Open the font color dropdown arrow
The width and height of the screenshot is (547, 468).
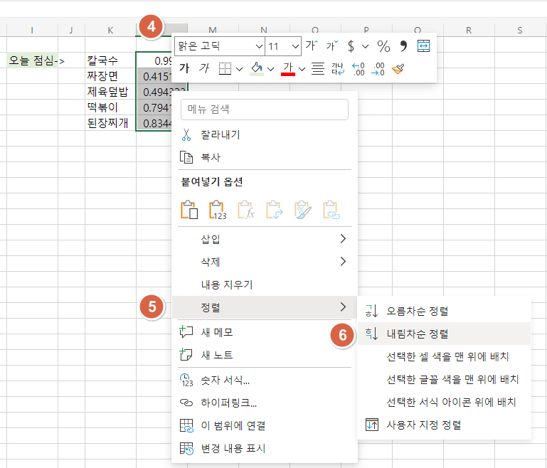pos(302,69)
